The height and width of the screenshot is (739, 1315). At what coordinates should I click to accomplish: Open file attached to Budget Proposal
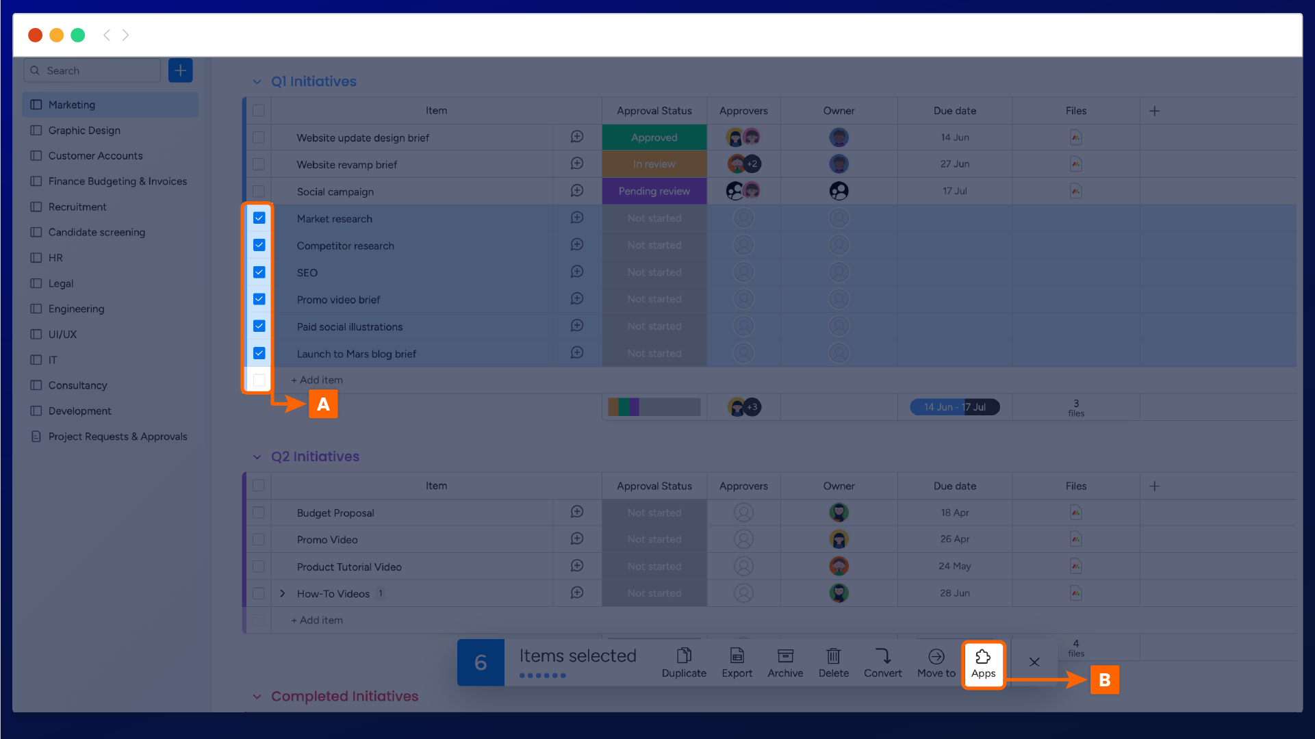(x=1075, y=513)
